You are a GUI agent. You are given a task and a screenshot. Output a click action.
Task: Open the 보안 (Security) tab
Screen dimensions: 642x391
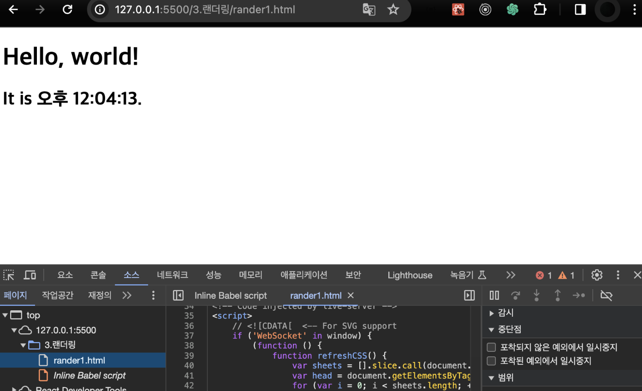pos(353,275)
